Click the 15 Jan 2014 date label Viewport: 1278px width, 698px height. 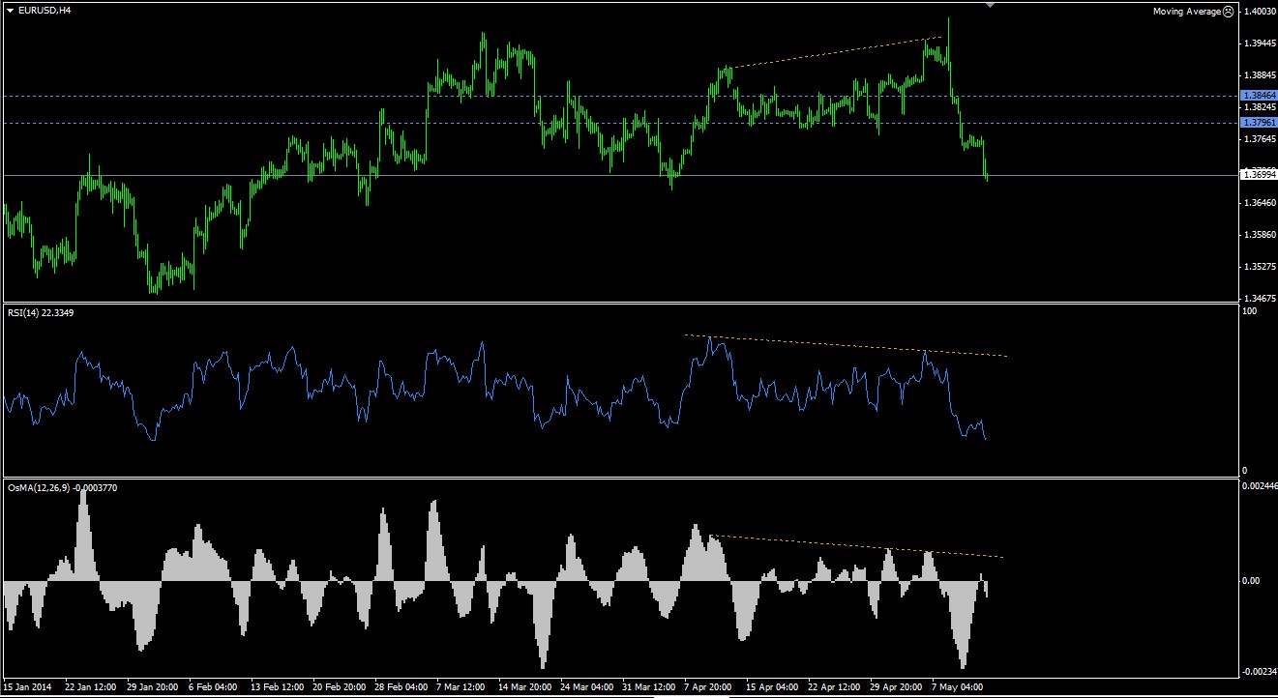pos(27,687)
